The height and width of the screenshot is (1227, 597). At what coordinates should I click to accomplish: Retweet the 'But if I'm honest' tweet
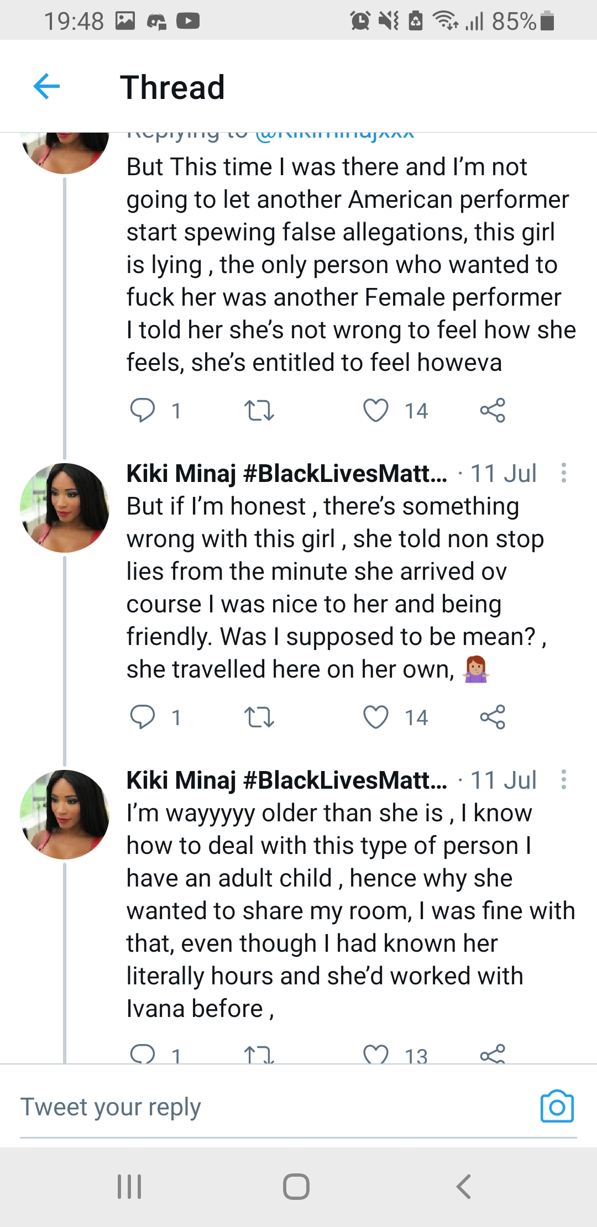259,717
